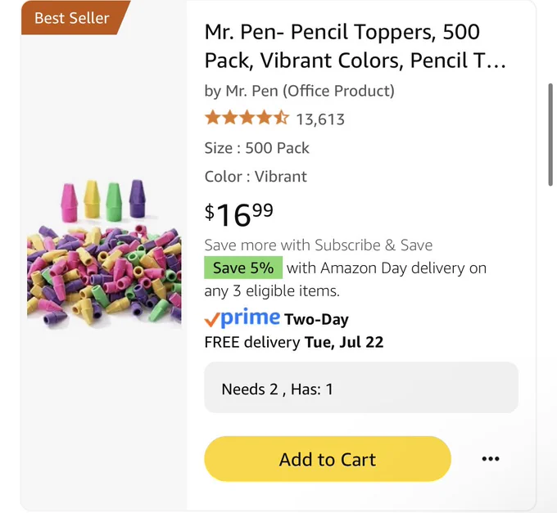
Task: Open the 13,613 reviews count
Action: [x=320, y=119]
